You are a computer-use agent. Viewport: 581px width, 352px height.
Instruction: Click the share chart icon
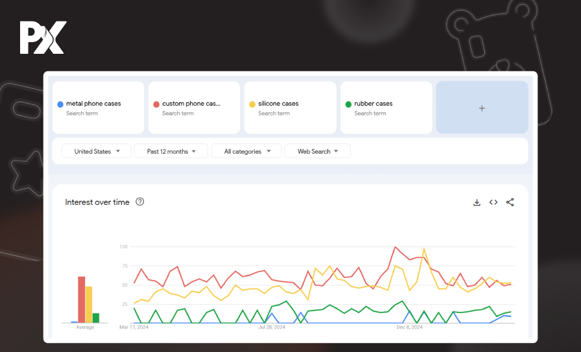click(x=510, y=202)
